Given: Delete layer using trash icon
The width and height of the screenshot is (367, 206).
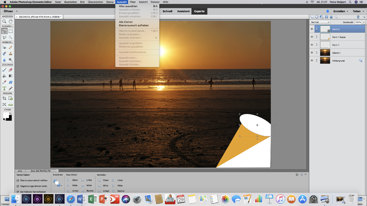Looking at the screenshot, I should point(358,17).
